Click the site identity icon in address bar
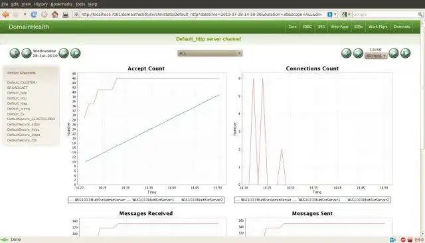This screenshot has width=425, height=243. [76, 15]
